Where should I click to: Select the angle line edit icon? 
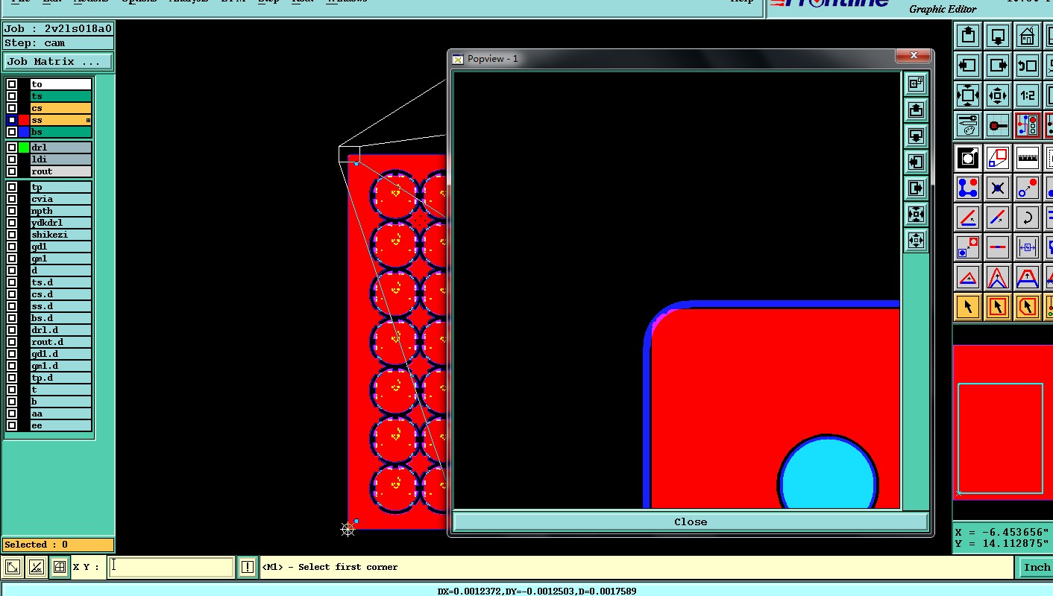click(968, 218)
